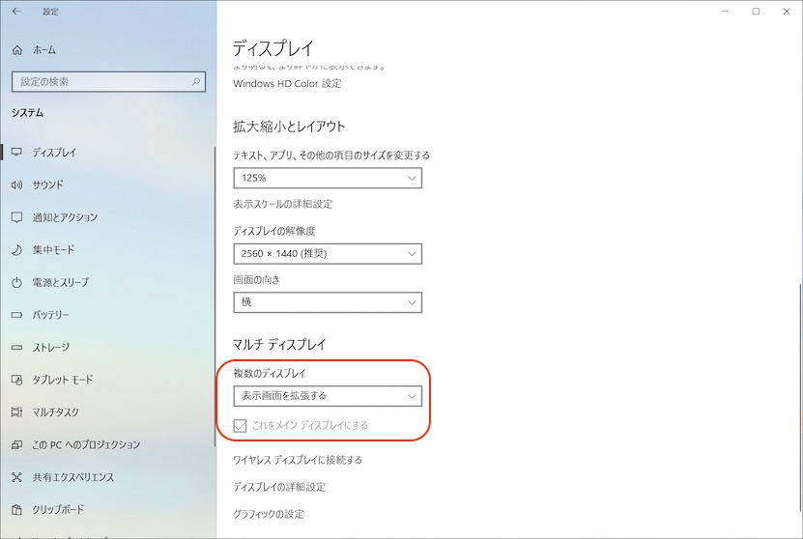Image resolution: width=803 pixels, height=539 pixels.
Task: Open マルチタスク settings page
Action: point(56,412)
